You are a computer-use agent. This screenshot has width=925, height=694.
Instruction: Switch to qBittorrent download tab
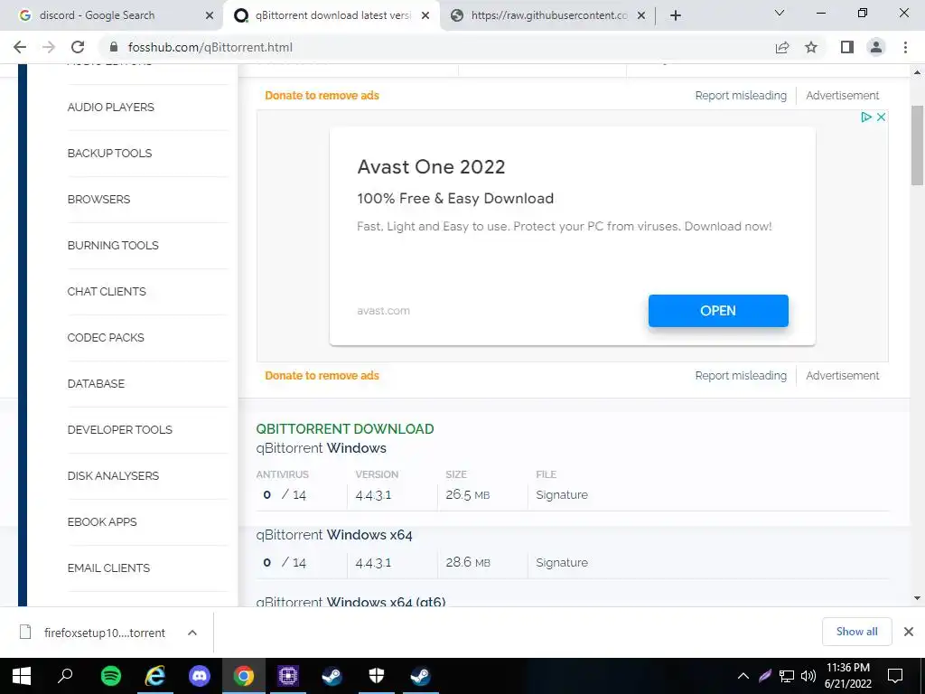pyautogui.click(x=322, y=15)
